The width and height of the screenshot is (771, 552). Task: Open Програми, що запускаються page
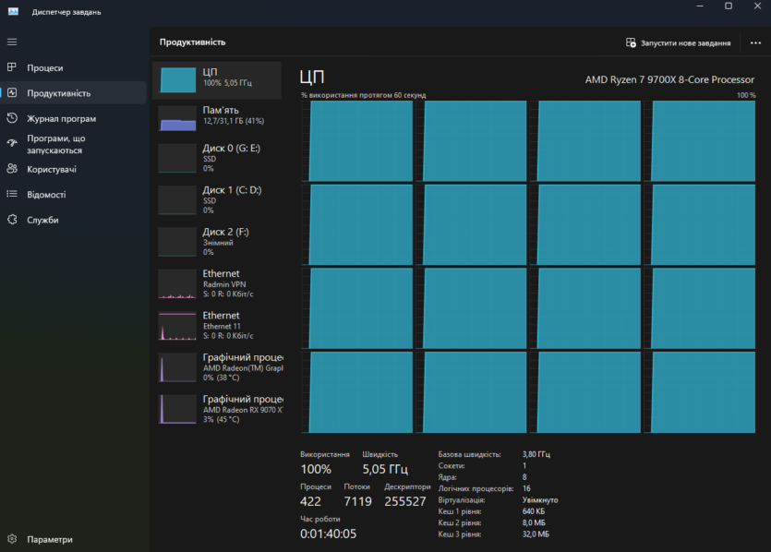point(73,144)
